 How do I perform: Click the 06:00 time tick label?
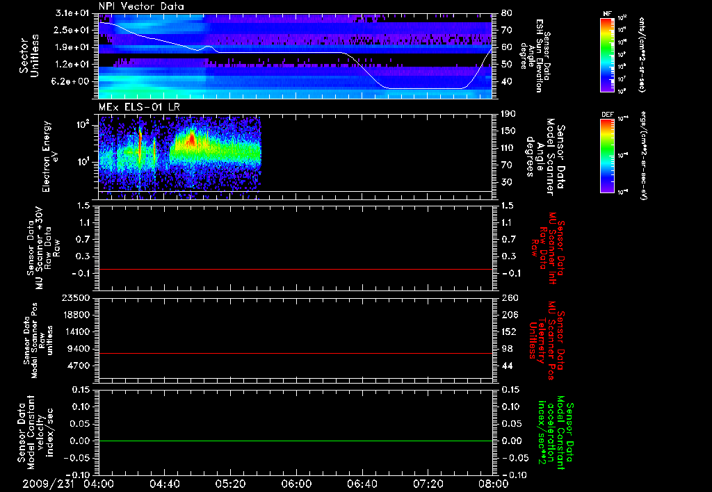pos(296,484)
